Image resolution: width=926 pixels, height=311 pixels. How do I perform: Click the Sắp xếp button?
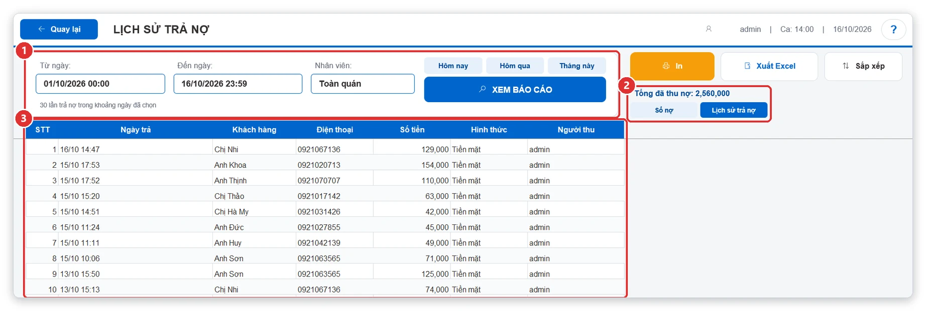[x=863, y=66]
